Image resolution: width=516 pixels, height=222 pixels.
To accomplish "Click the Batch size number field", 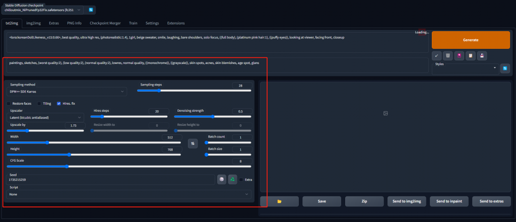I will (x=242, y=150).
